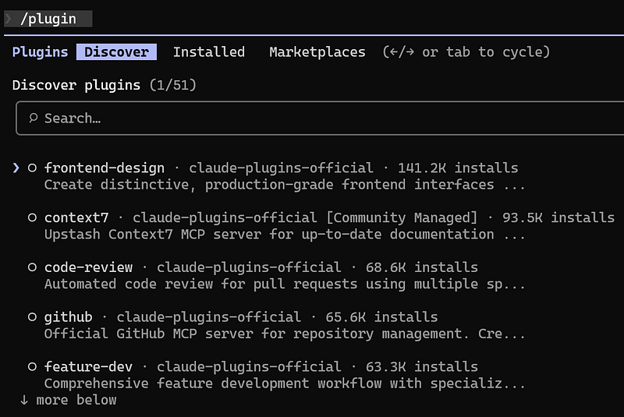The width and height of the screenshot is (624, 417).
Task: Select the Discover tab
Action: point(116,52)
